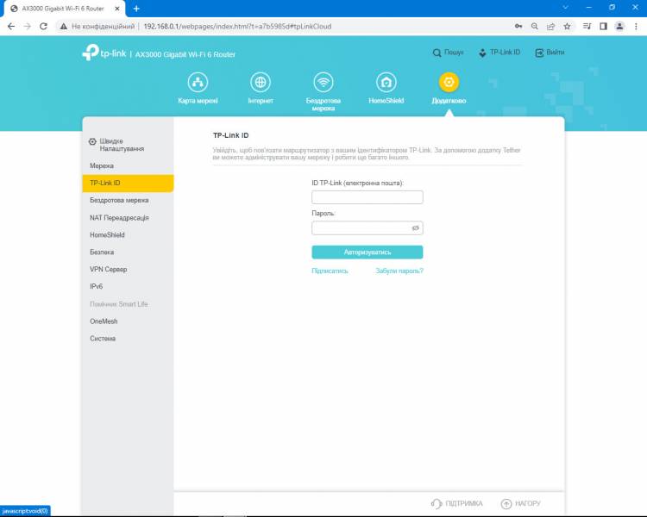647x517 pixels.
Task: Click the Забули пароль? link
Action: [x=399, y=271]
